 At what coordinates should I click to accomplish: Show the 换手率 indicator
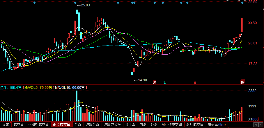tap(130, 125)
